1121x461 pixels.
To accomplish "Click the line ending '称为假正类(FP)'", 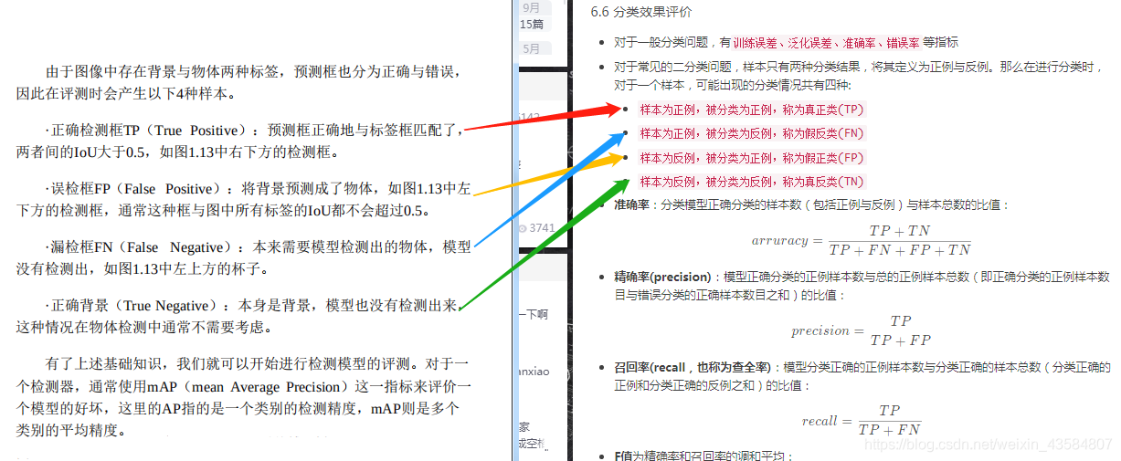I will pyautogui.click(x=751, y=158).
